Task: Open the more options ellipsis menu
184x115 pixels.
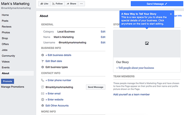Action: [x=81, y=4]
